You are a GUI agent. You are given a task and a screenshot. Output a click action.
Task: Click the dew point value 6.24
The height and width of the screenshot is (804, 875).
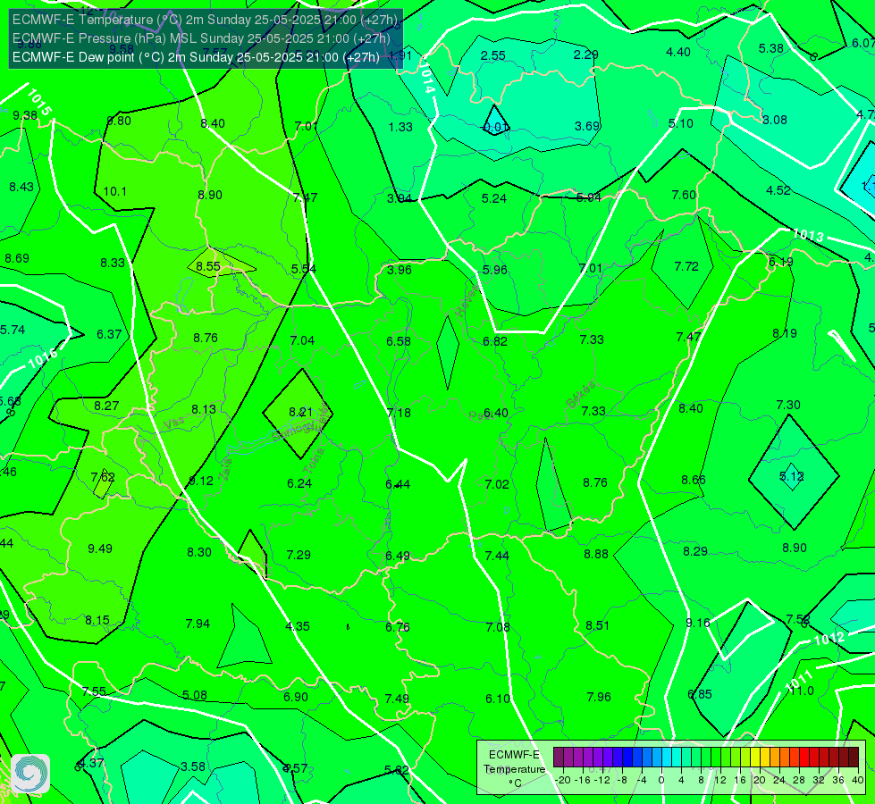(299, 483)
